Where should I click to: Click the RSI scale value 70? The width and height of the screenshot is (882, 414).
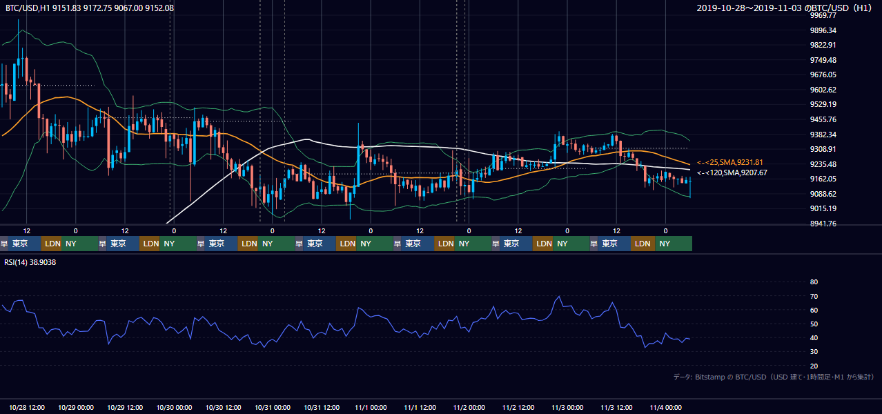tap(814, 296)
